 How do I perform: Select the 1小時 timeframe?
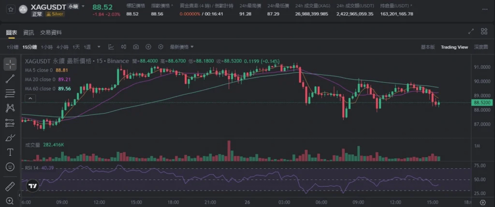click(47, 47)
